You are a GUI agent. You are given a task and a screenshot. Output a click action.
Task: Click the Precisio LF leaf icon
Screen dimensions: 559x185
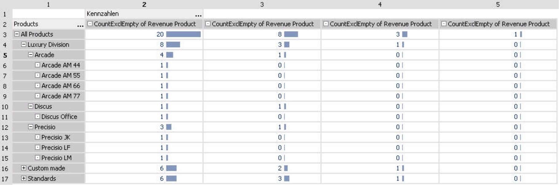(x=37, y=147)
